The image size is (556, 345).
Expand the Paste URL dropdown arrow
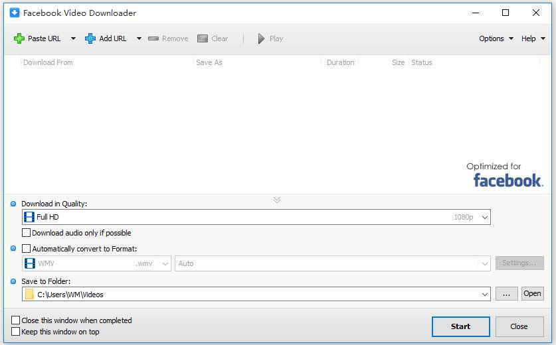pyautogui.click(x=73, y=38)
